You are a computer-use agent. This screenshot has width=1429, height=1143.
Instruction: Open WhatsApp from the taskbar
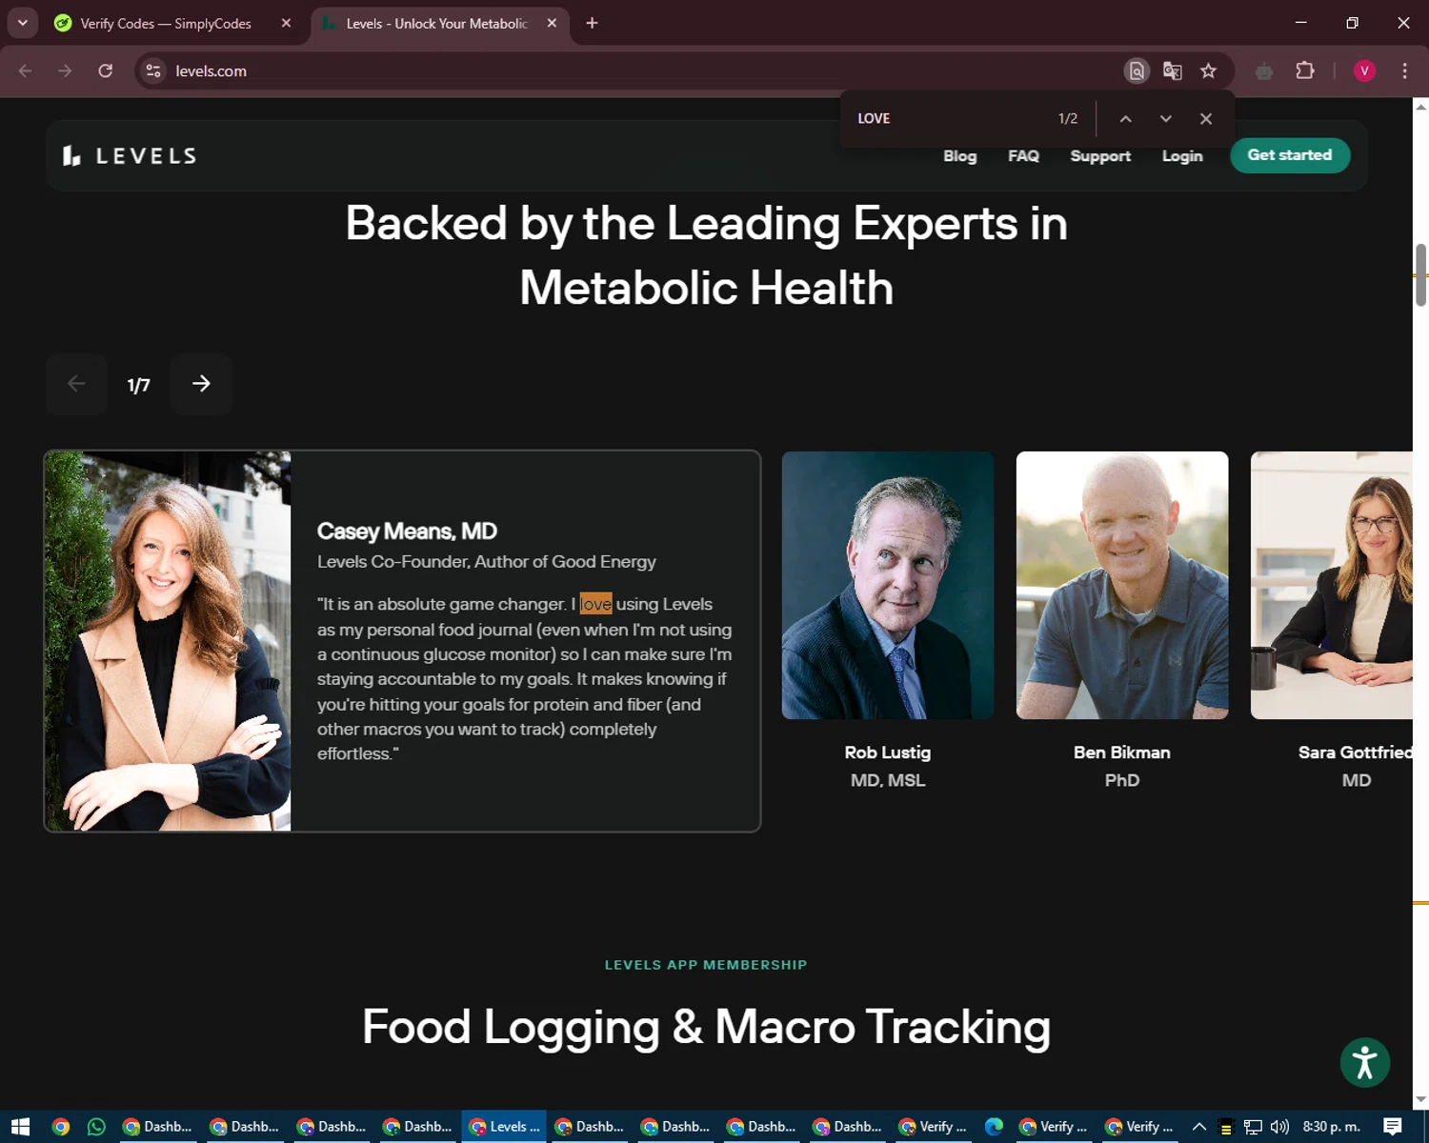[x=96, y=1127]
